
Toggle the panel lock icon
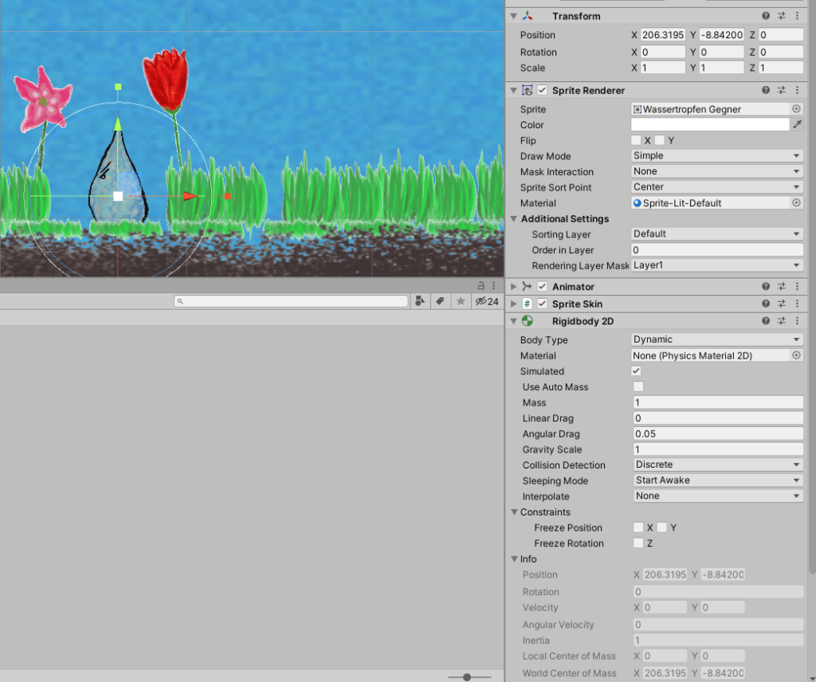(481, 285)
